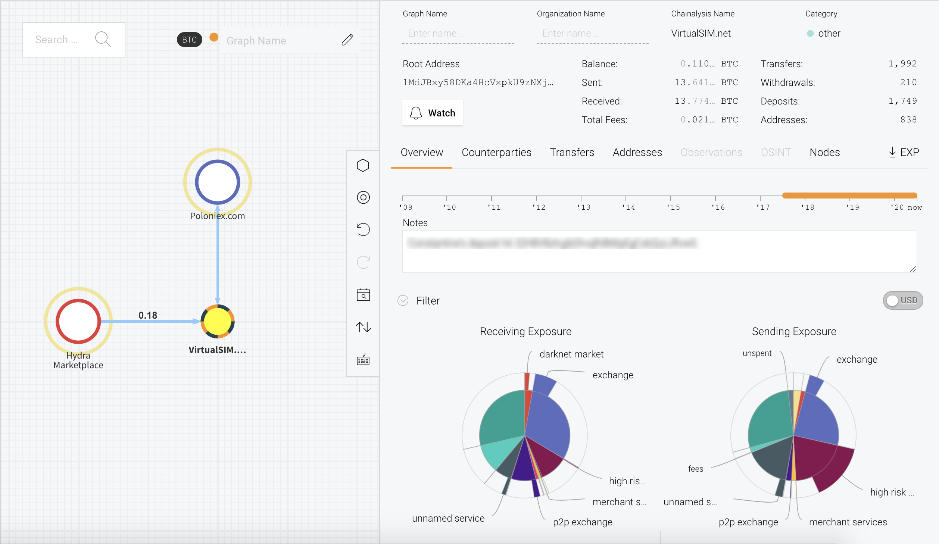Click the orange timeline range bar
The width and height of the screenshot is (939, 544).
849,196
